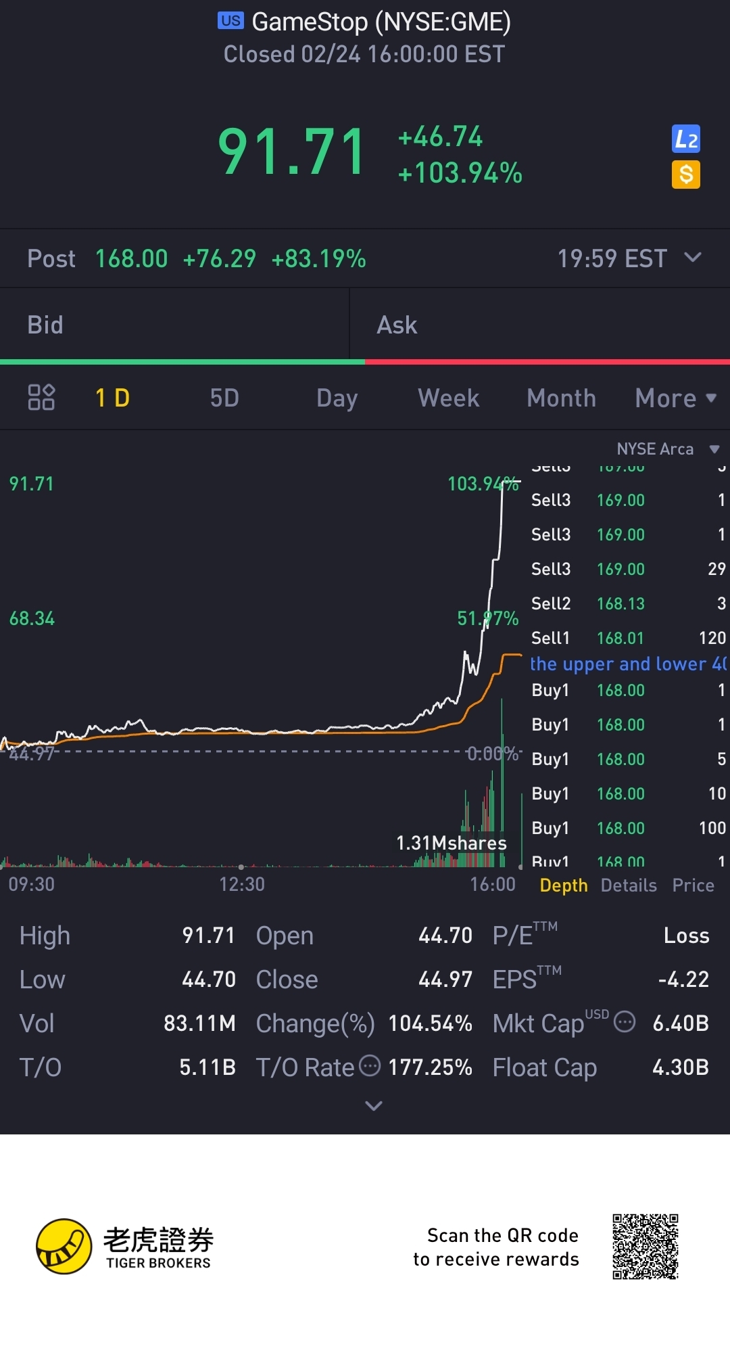Switch to the 5D chart tab
Image resolution: width=730 pixels, height=1359 pixels.
[x=224, y=398]
